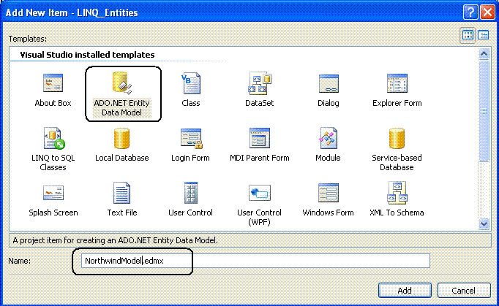The width and height of the screenshot is (499, 306).
Task: Click the "Service-based Database" label
Action: pos(397,163)
